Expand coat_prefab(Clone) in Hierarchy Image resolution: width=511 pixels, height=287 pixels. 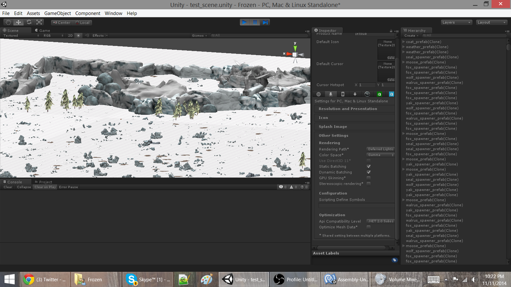pyautogui.click(x=403, y=42)
